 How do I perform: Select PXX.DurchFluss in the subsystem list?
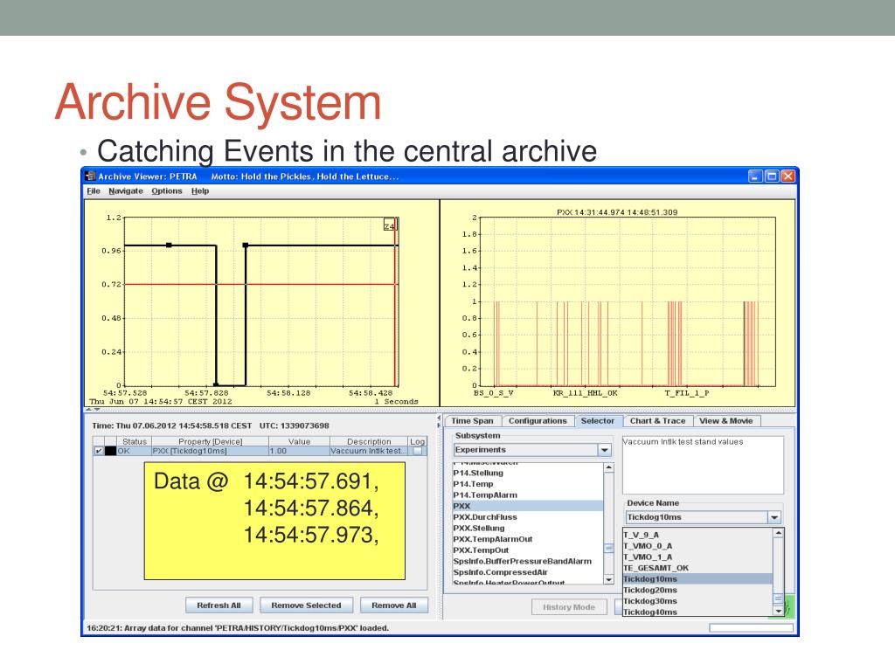pyautogui.click(x=528, y=517)
